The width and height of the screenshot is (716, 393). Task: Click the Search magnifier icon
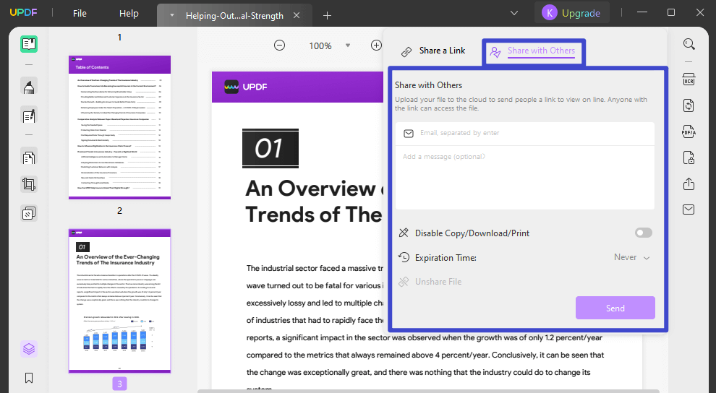click(689, 44)
